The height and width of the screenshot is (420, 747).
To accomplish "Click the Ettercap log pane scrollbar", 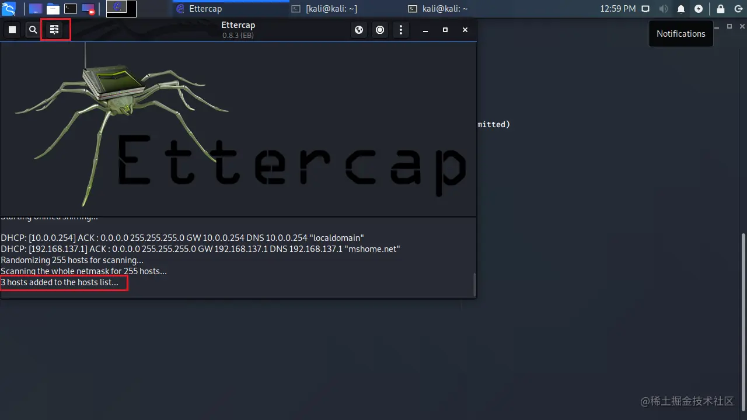I will tap(474, 284).
